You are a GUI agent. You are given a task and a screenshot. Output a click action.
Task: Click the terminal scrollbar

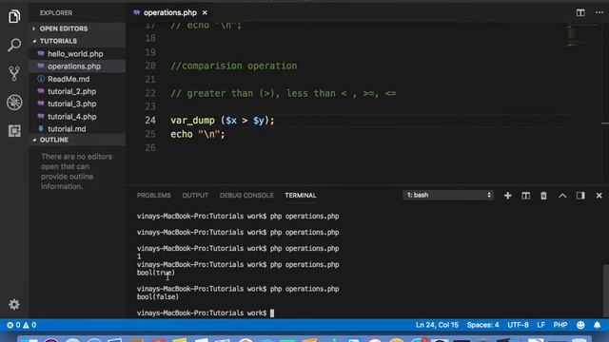click(x=605, y=290)
